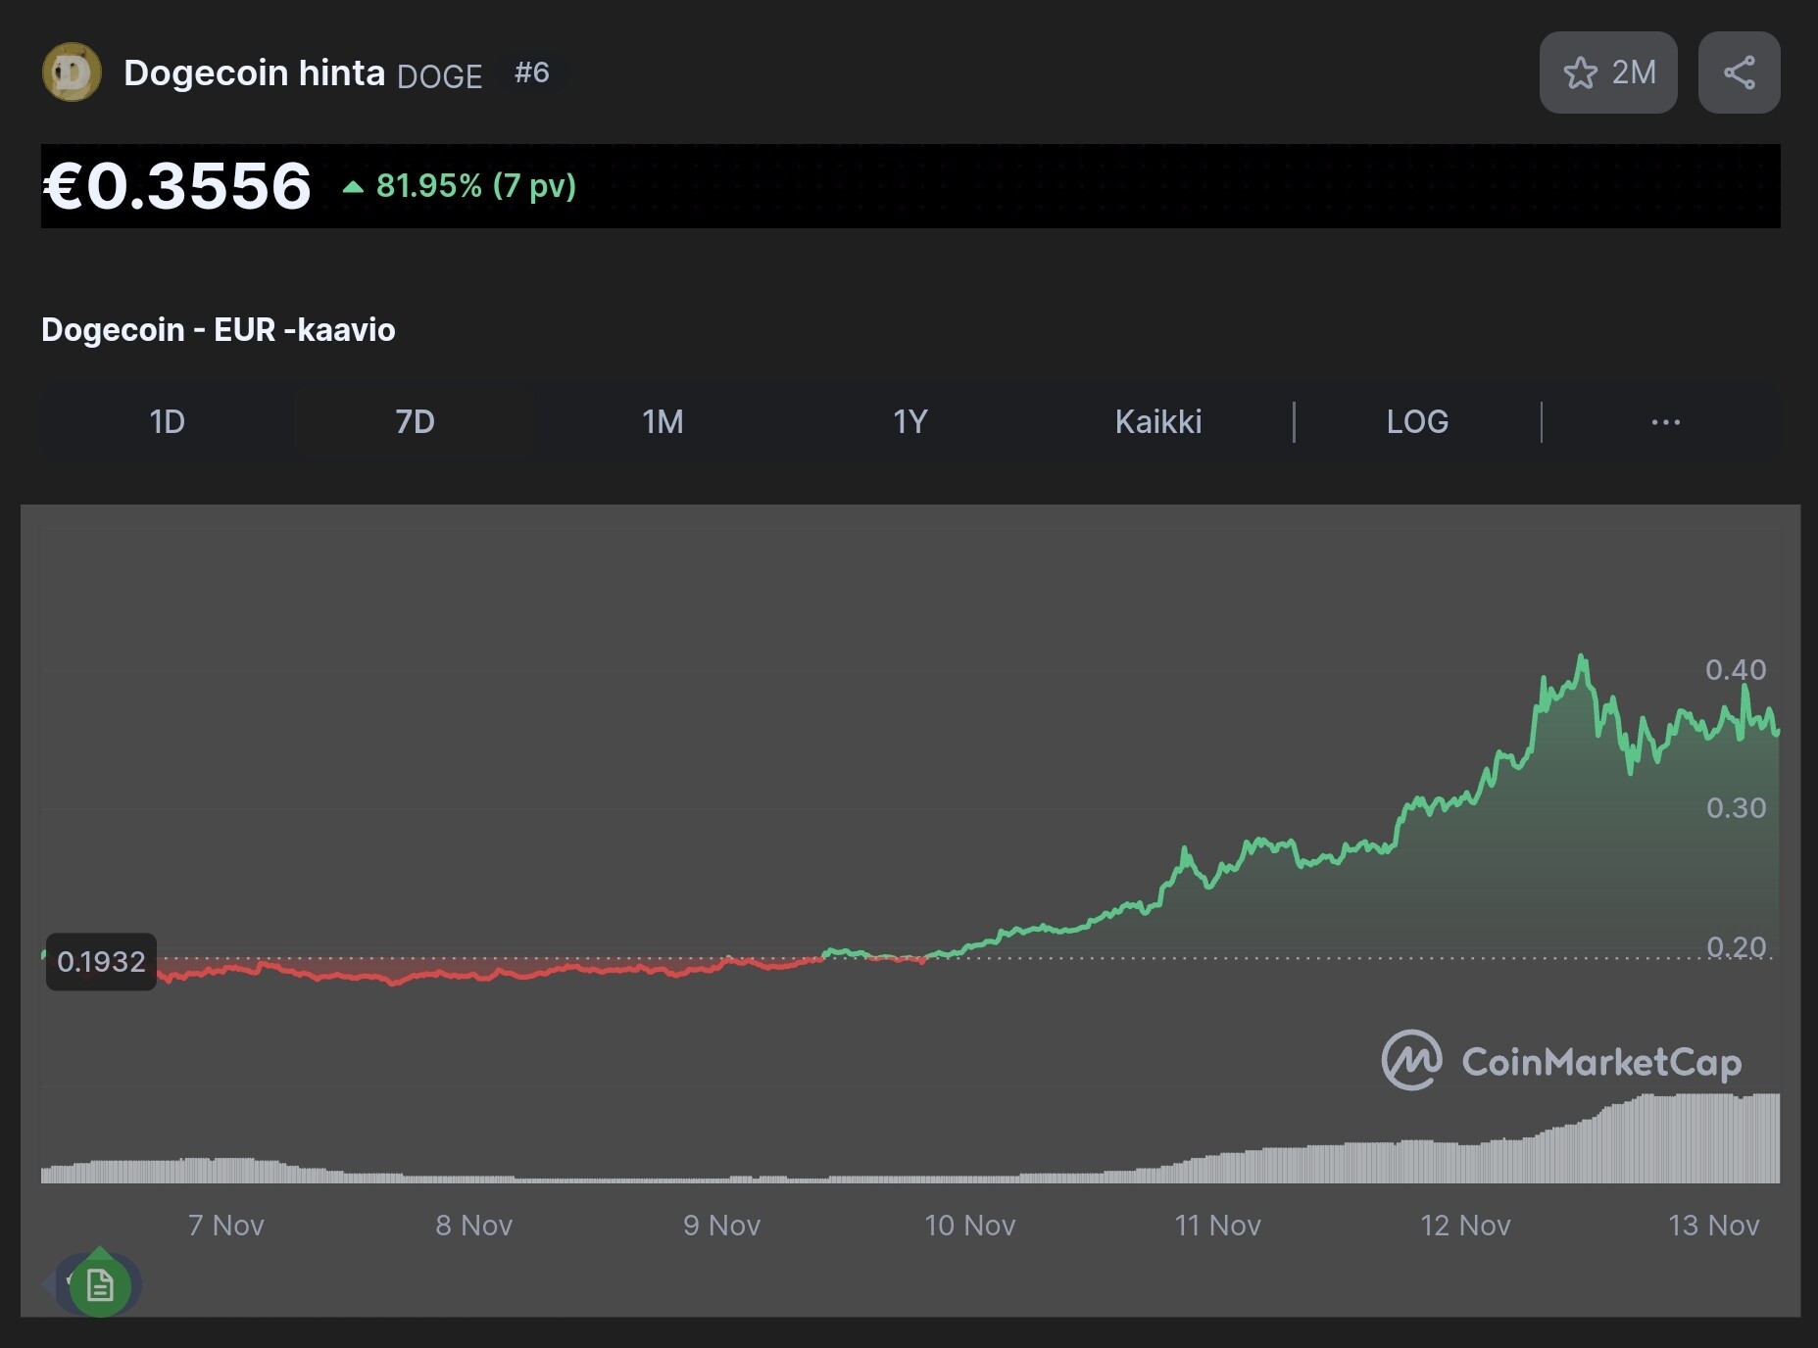This screenshot has height=1348, width=1818.
Task: Show the 1M price chart
Action: [x=663, y=422]
